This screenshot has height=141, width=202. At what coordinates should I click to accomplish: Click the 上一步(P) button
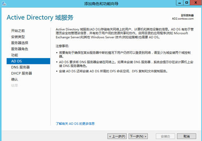117,136
